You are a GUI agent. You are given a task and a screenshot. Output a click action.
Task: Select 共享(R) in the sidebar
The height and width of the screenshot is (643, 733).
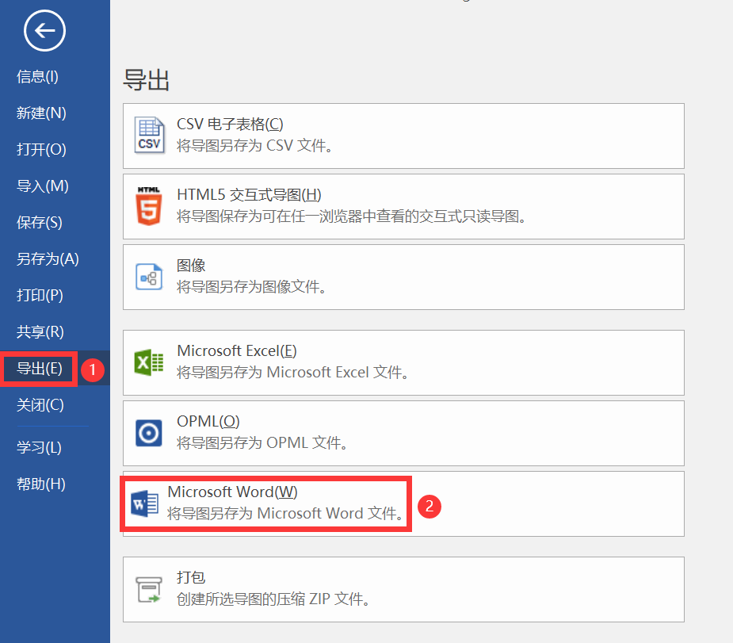pos(40,331)
